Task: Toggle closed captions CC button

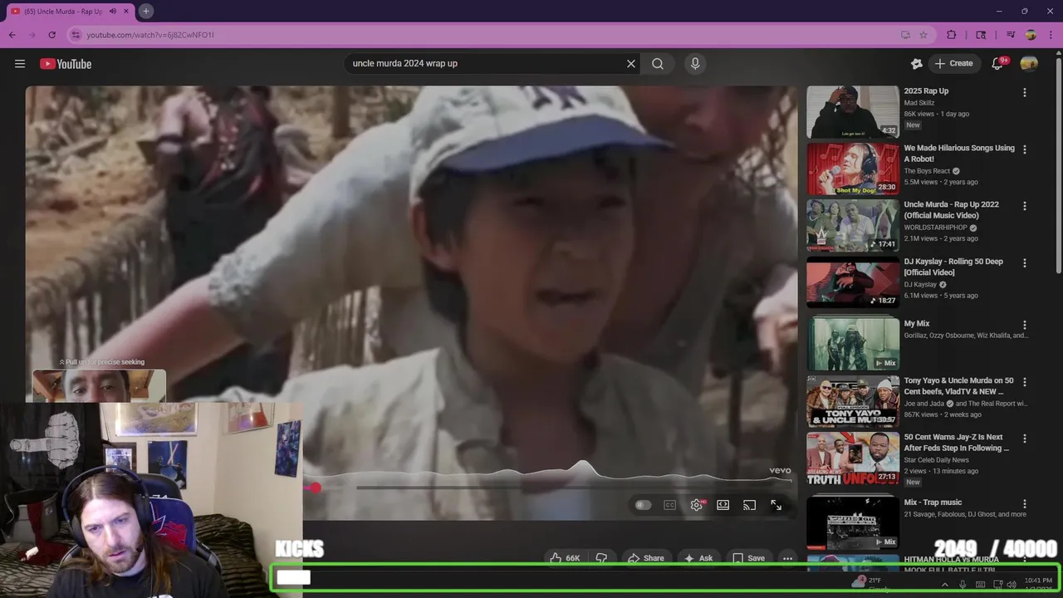Action: [x=670, y=505]
